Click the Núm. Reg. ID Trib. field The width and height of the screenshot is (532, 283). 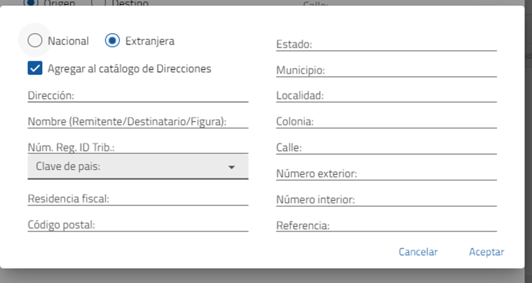coord(138,148)
